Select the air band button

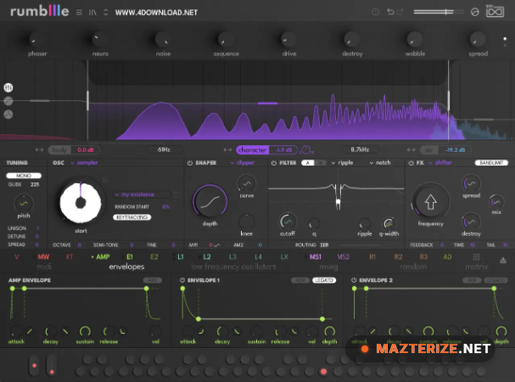pyautogui.click(x=429, y=150)
